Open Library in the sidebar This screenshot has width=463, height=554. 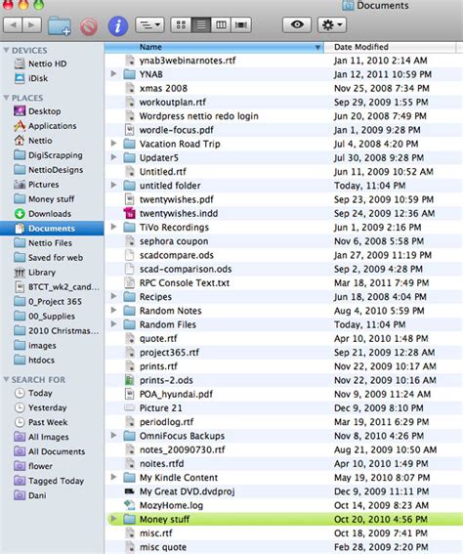point(42,273)
